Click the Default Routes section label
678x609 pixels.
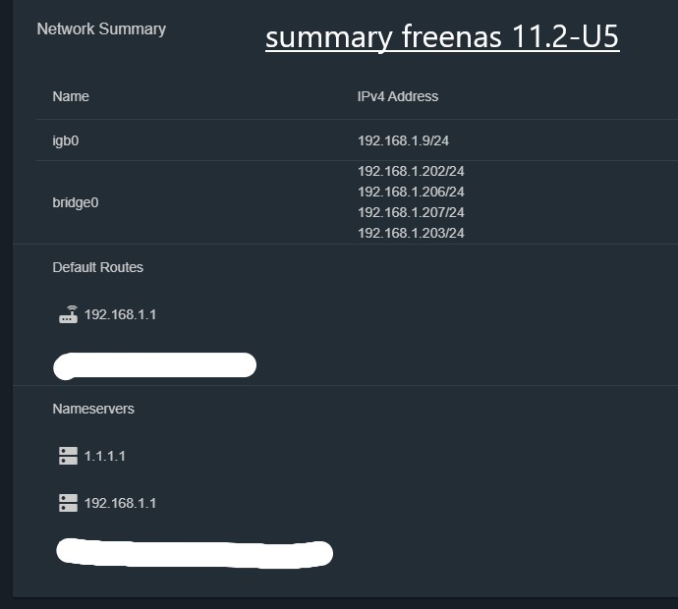click(97, 267)
